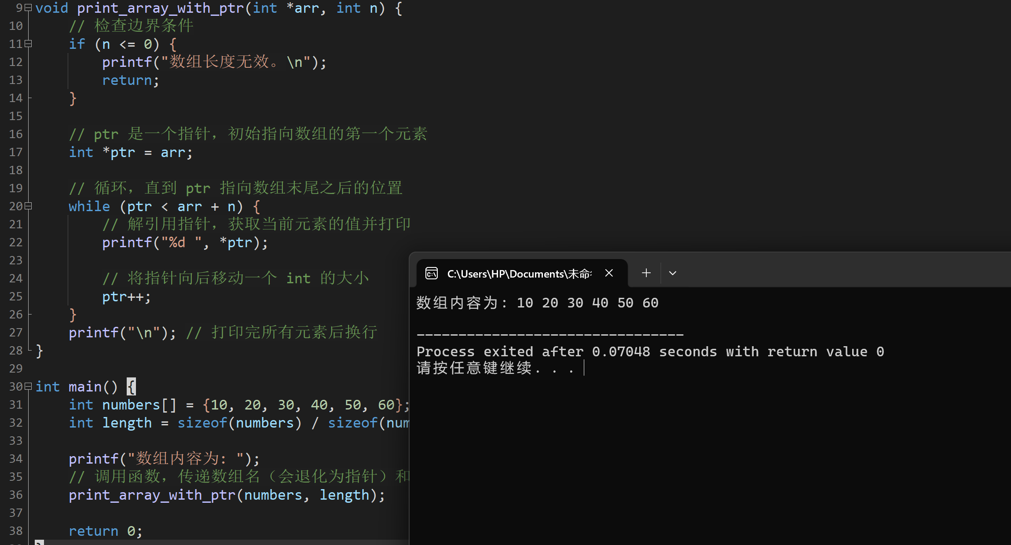
Task: Click line number 17 in the gutter
Action: (16, 152)
